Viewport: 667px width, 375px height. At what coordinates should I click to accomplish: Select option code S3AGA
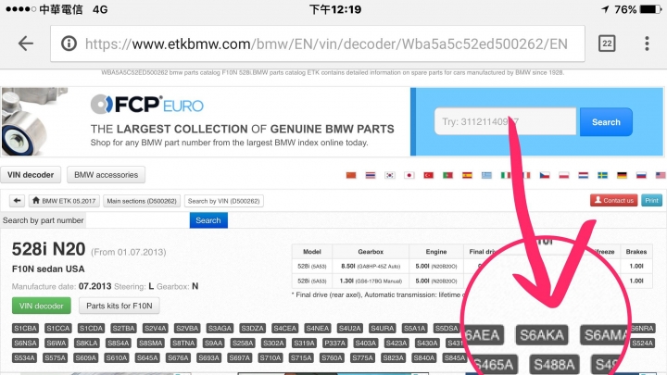[x=220, y=328]
